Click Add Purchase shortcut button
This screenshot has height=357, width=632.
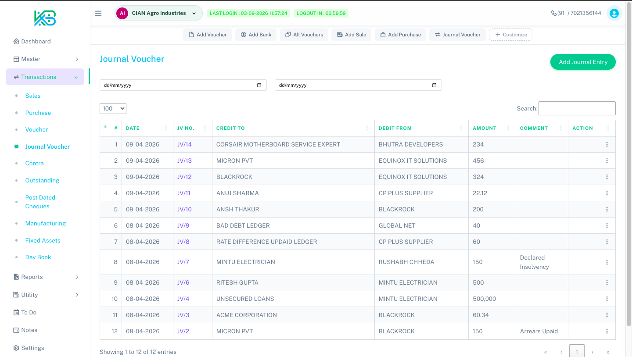point(400,35)
